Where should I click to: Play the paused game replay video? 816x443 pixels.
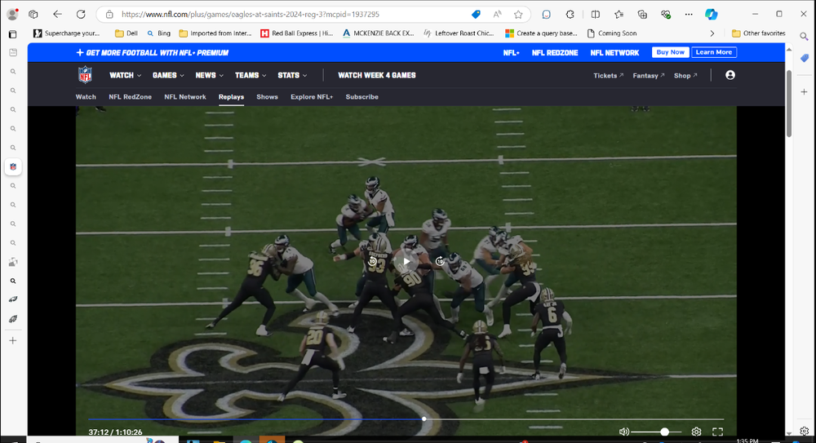pyautogui.click(x=406, y=262)
